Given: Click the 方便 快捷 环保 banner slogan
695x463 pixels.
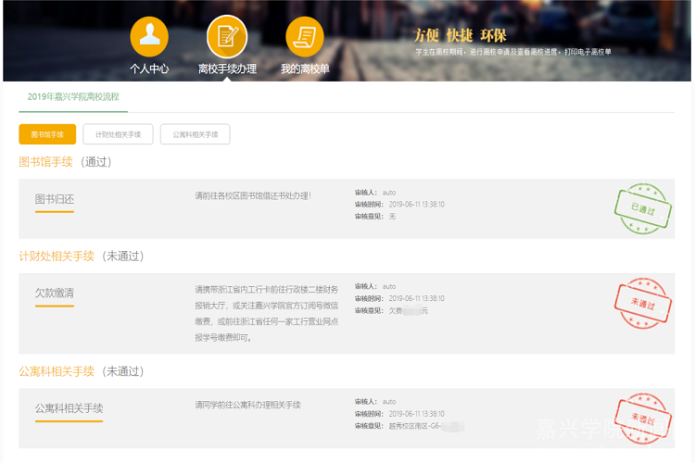Looking at the screenshot, I should 460,35.
